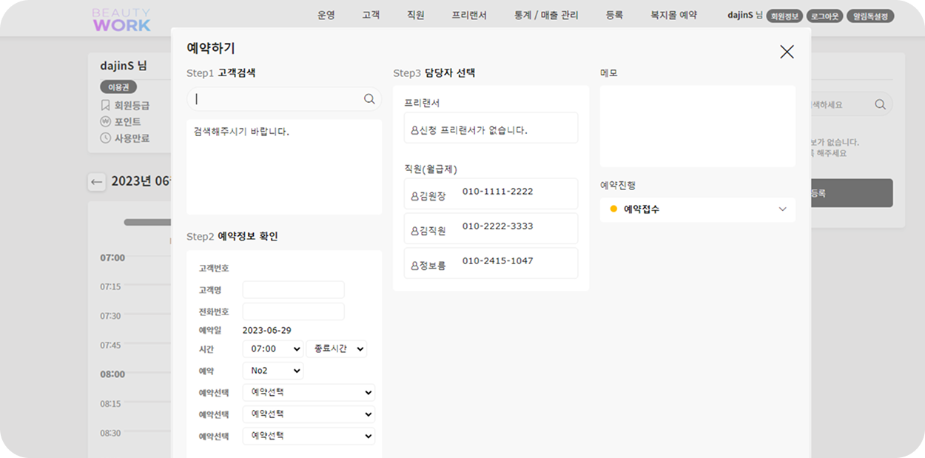The image size is (925, 458).
Task: Expand the first 예약선택 dropdown
Action: [x=309, y=392]
